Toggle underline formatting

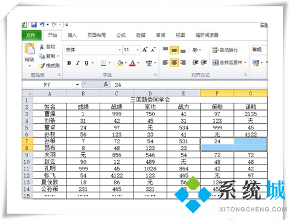pyautogui.click(x=86, y=63)
